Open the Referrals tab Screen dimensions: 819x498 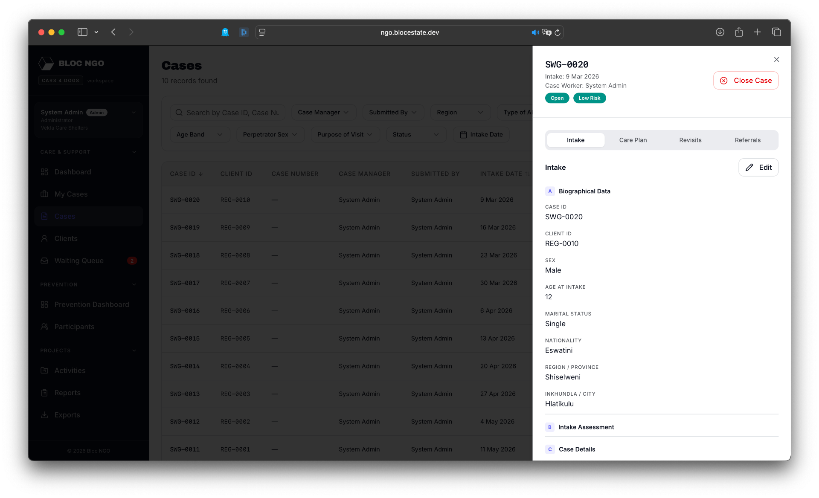click(x=747, y=140)
